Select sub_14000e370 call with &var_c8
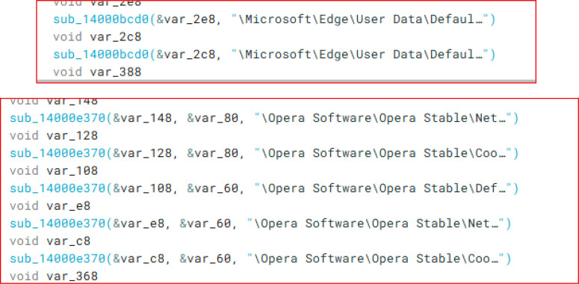579x284 pixels. click(260, 259)
